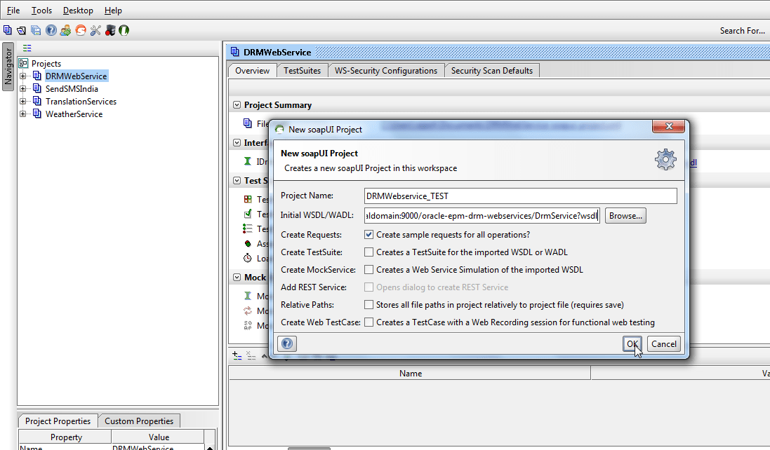
Task: Click the SendSMSIndia project icon in tree
Action: [x=37, y=89]
